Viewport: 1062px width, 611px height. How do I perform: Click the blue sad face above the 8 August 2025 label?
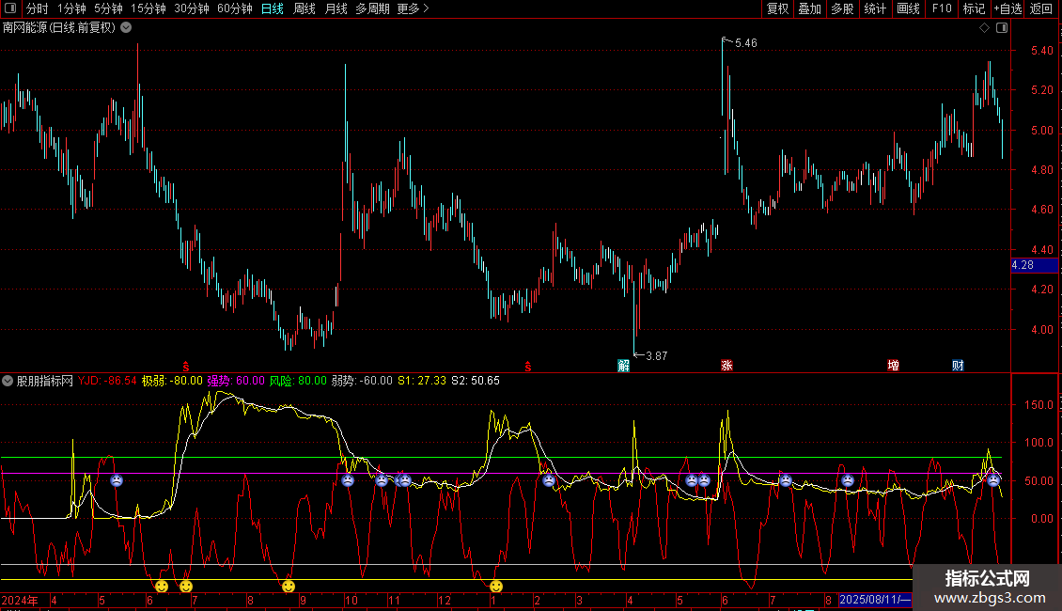pyautogui.click(x=848, y=480)
